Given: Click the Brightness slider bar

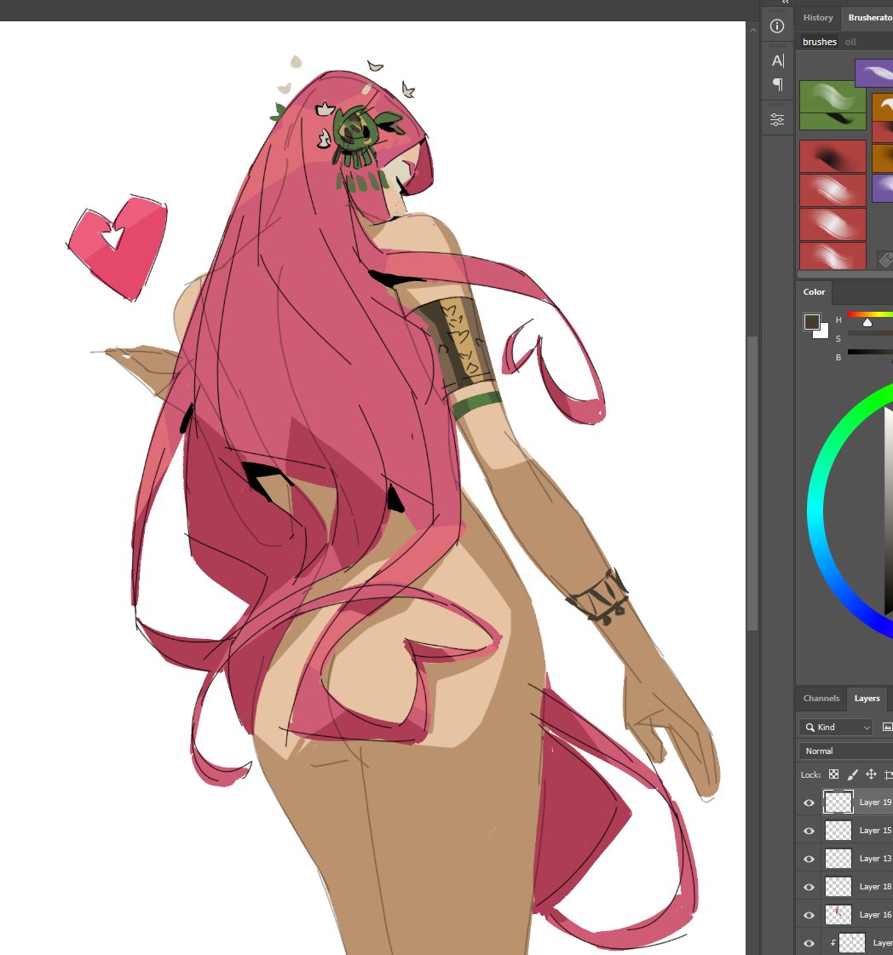Looking at the screenshot, I should coord(870,352).
